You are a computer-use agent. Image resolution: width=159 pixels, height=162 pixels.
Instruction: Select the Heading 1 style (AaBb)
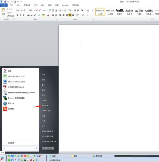[120, 12]
